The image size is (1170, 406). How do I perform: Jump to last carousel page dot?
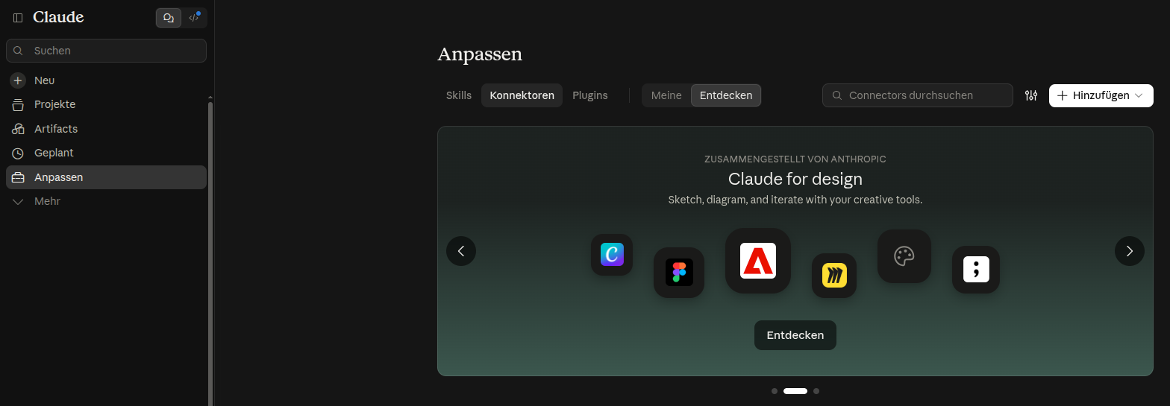pyautogui.click(x=816, y=391)
